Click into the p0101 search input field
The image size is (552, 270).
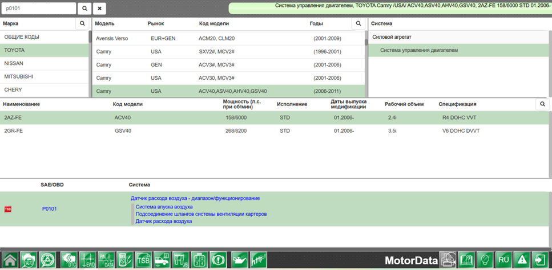coord(39,9)
